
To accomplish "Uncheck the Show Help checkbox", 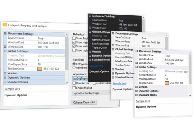I will pyautogui.click(x=74, y=42).
